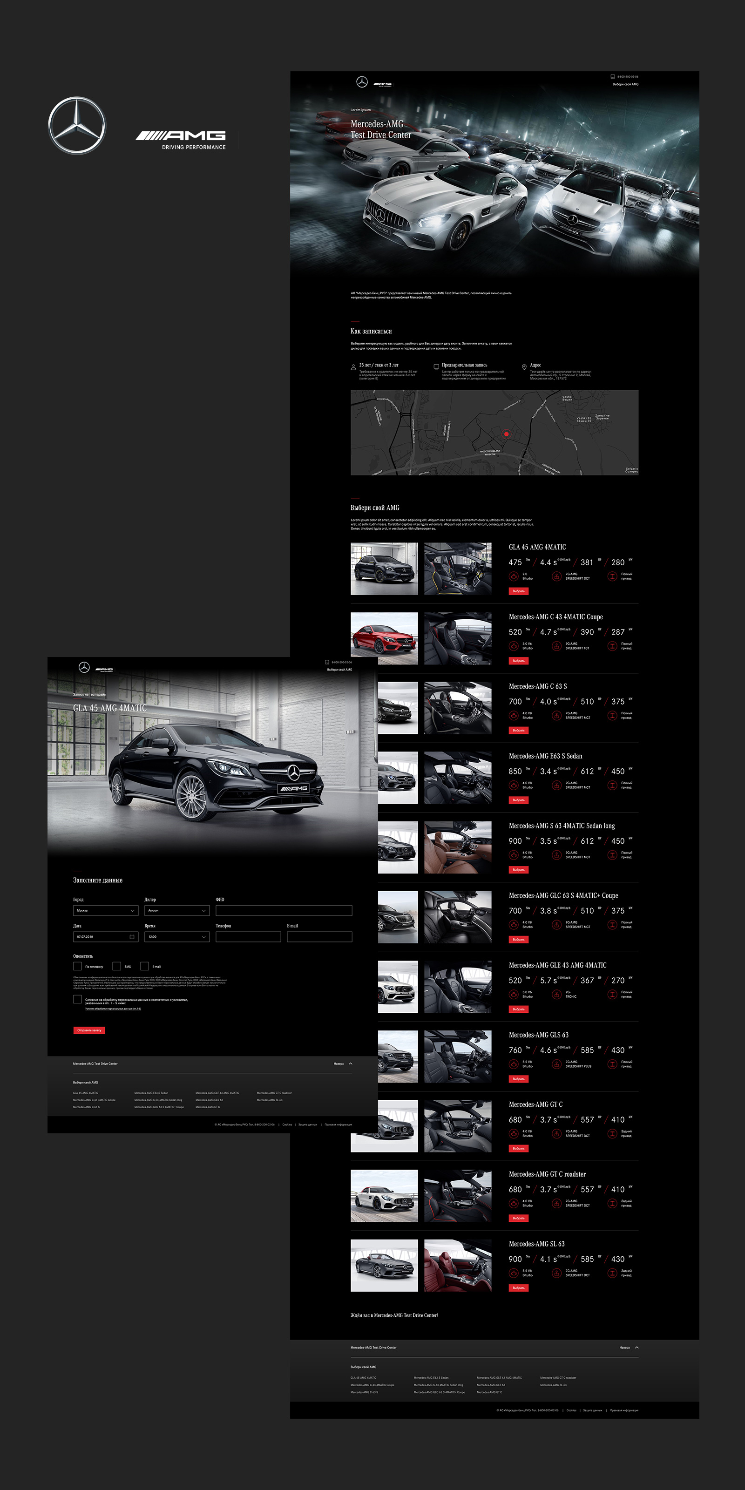
Task: Click the drivetrain icon in the GLE 43 AMG 4MATIC row
Action: click(x=612, y=994)
